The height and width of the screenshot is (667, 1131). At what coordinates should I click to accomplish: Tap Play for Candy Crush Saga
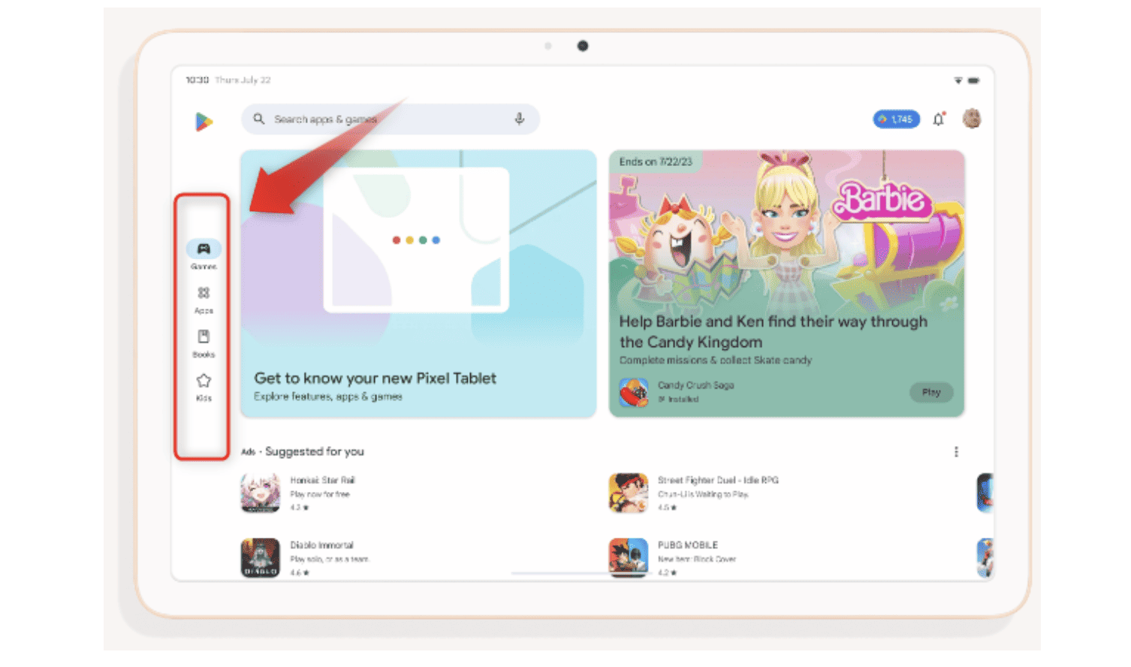pyautogui.click(x=931, y=392)
